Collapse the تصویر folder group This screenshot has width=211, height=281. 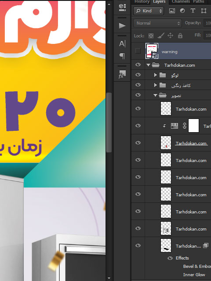(155, 95)
